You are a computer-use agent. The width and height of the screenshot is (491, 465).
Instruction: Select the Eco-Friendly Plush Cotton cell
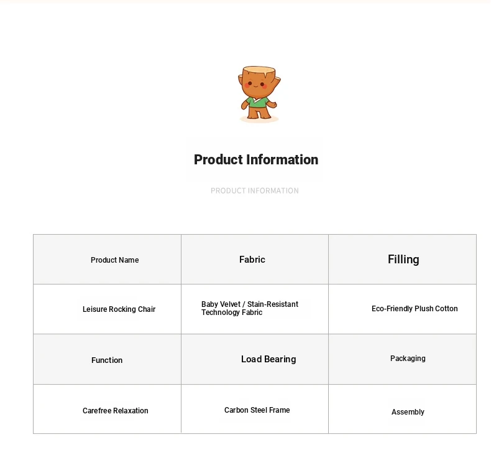click(402, 309)
